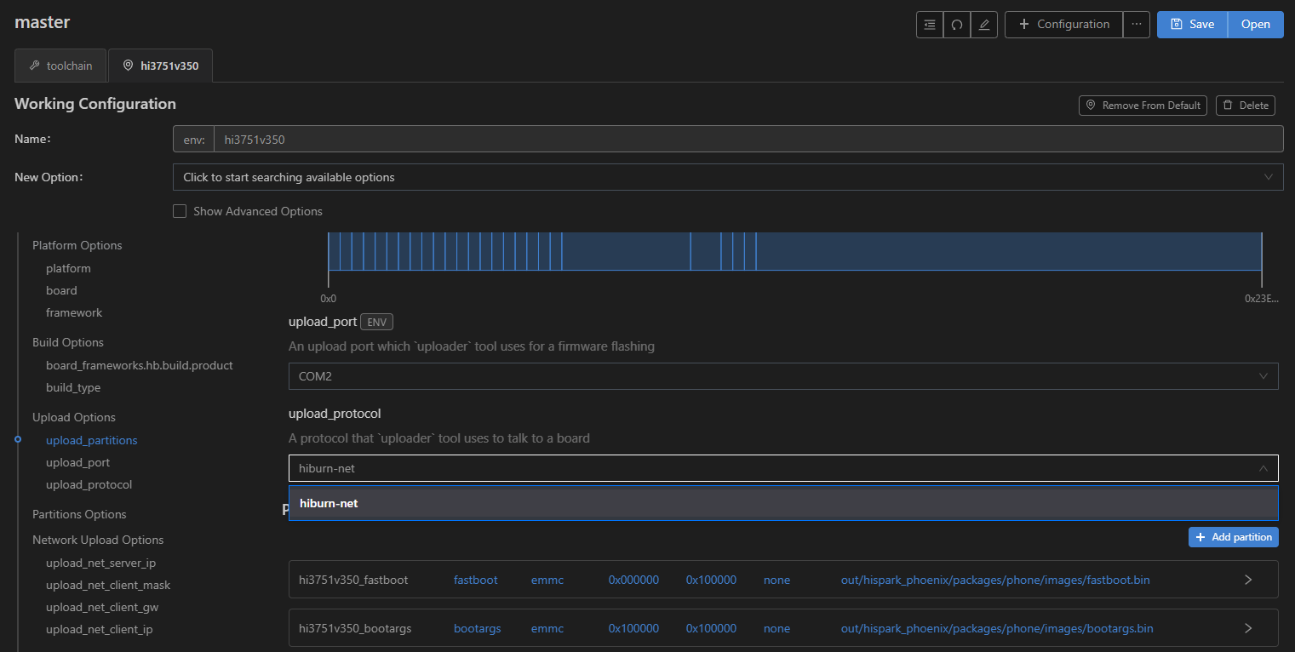The height and width of the screenshot is (652, 1295).
Task: Select board in the sidebar
Action: 61,290
